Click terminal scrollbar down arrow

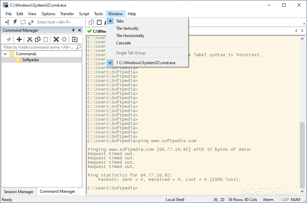tap(302, 191)
